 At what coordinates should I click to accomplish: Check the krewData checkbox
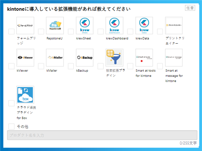click(130, 32)
